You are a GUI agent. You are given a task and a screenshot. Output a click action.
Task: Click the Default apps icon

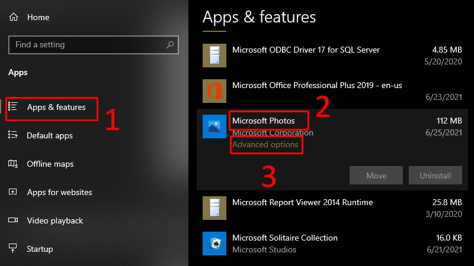(x=12, y=135)
